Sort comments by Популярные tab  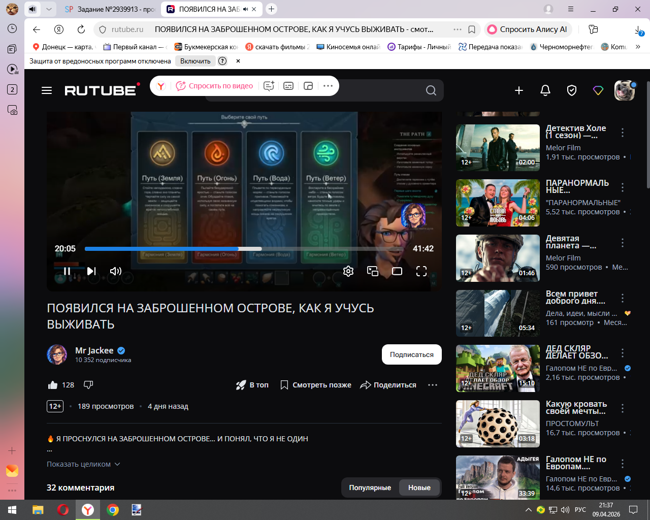pos(370,487)
